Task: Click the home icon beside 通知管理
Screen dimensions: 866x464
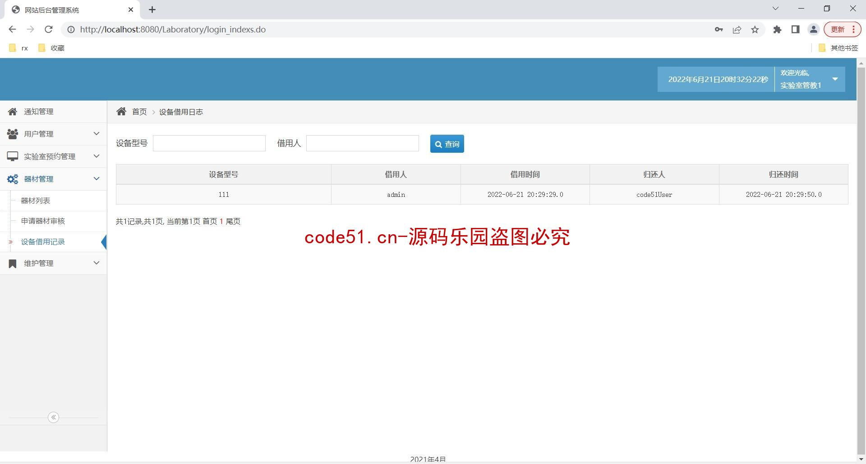Action: click(13, 111)
